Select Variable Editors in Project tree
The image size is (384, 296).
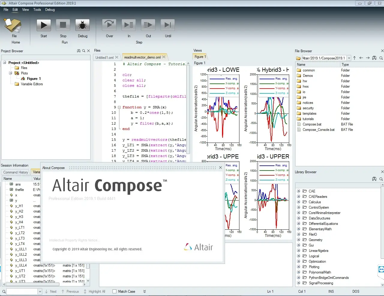click(32, 84)
